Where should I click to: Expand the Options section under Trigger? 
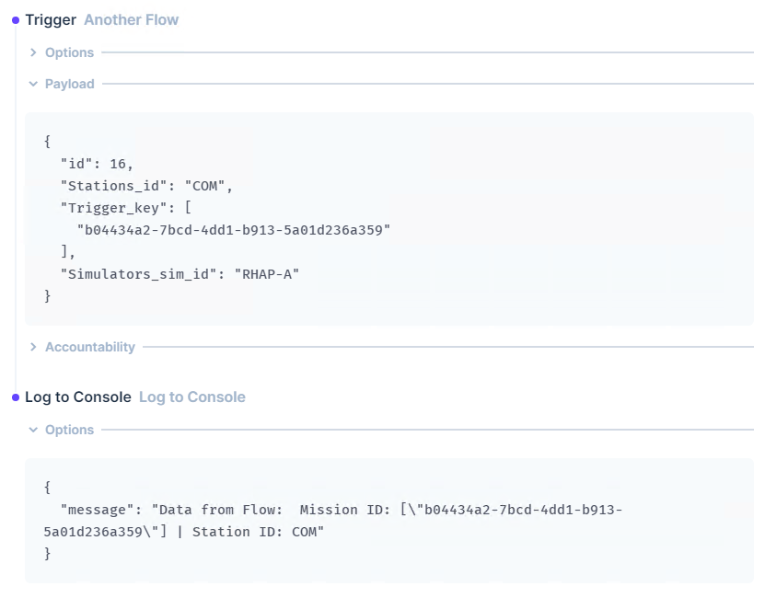tap(33, 52)
